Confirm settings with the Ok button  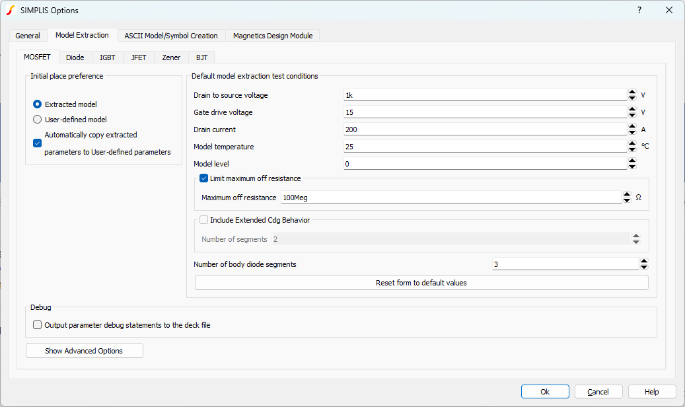pos(545,392)
